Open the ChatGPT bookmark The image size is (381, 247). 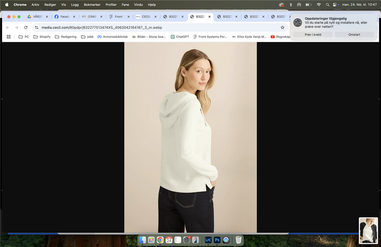click(x=179, y=37)
